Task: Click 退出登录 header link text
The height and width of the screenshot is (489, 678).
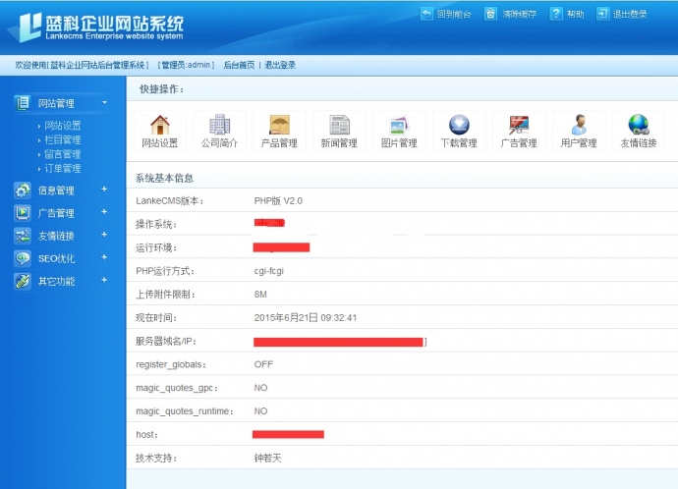Action: coord(630,15)
